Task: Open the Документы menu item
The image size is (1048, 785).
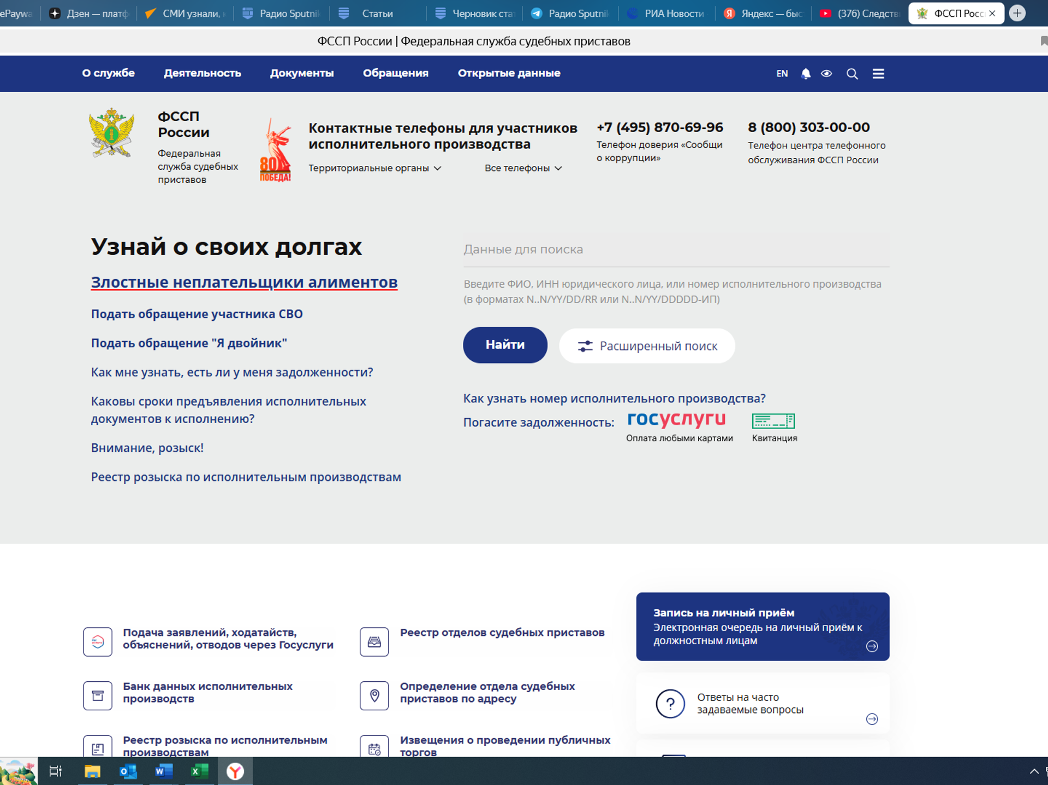Action: click(302, 73)
